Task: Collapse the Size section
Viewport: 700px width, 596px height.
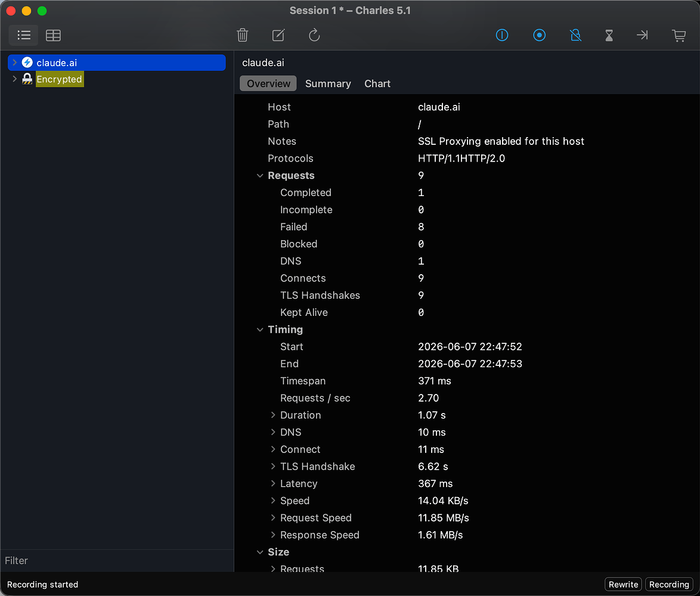Action: point(260,552)
